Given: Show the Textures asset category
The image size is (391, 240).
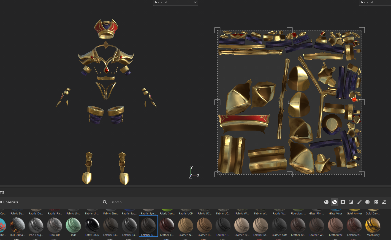Looking at the screenshot, I should tap(376, 202).
